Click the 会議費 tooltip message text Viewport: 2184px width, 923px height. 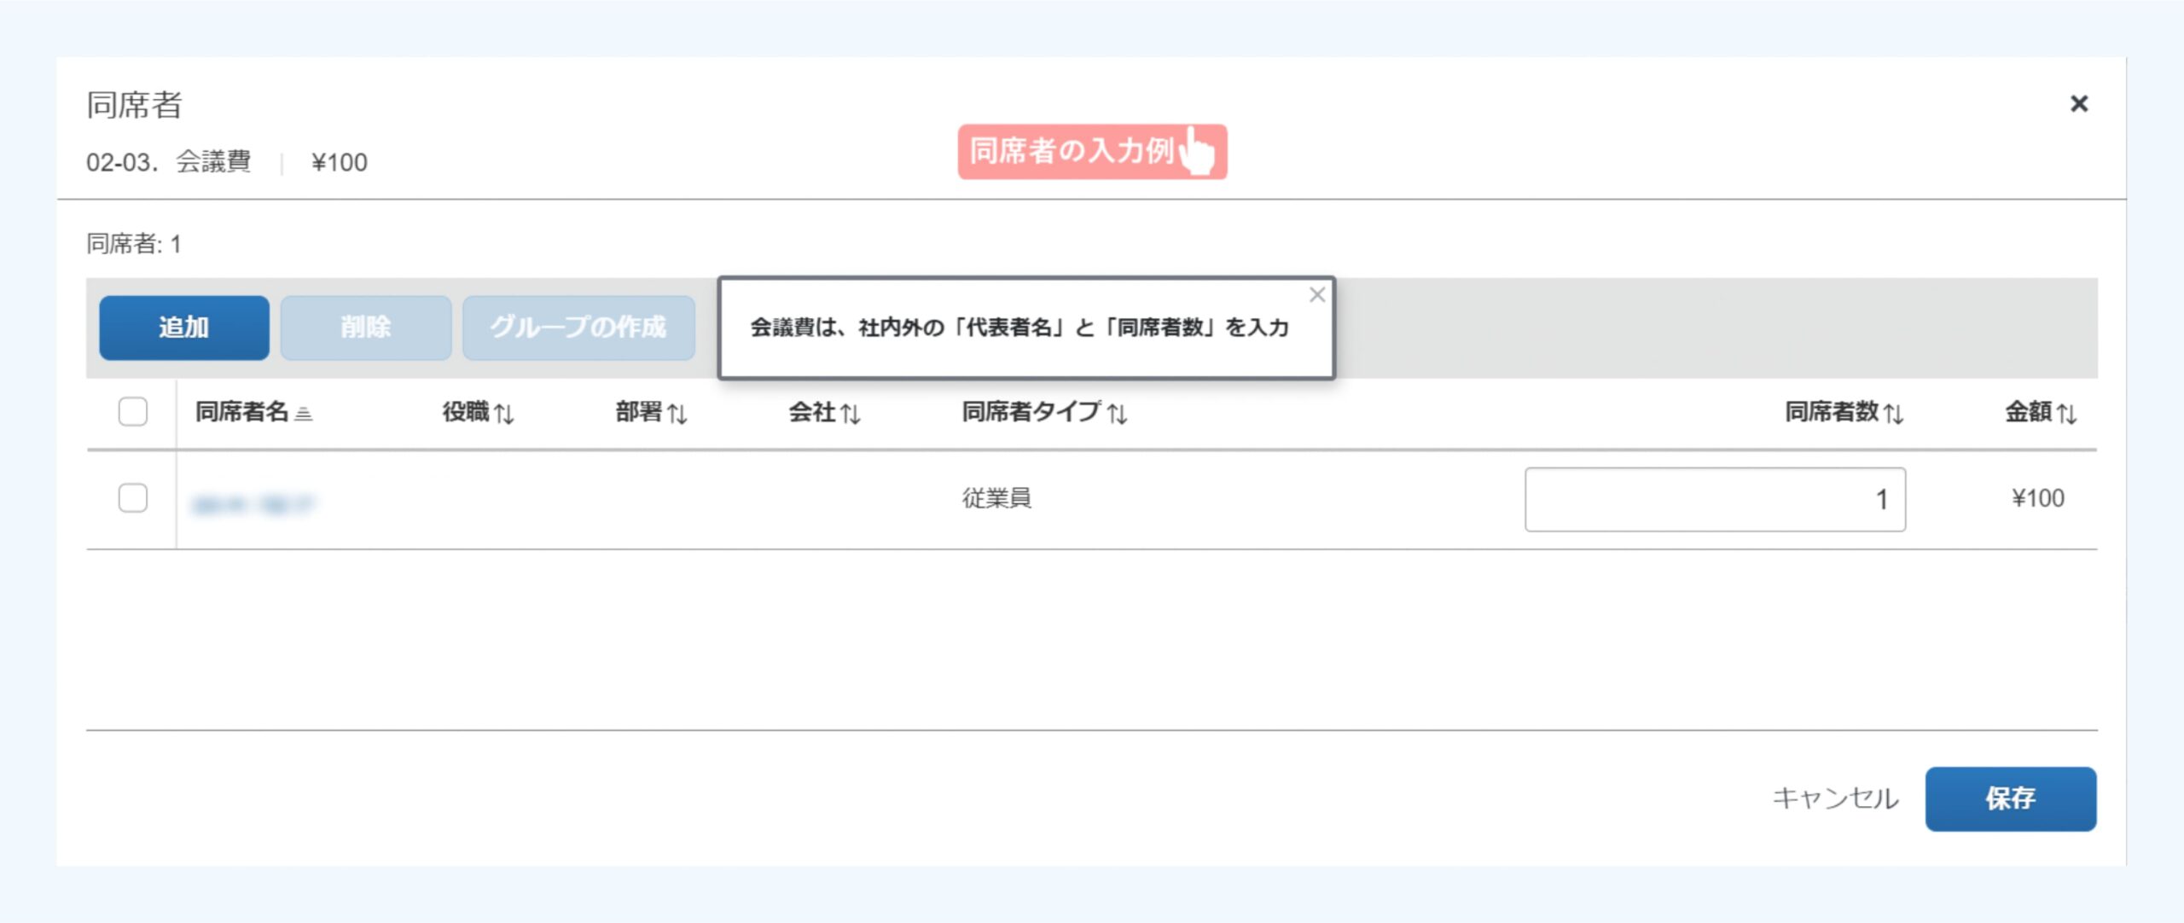click(x=1019, y=328)
